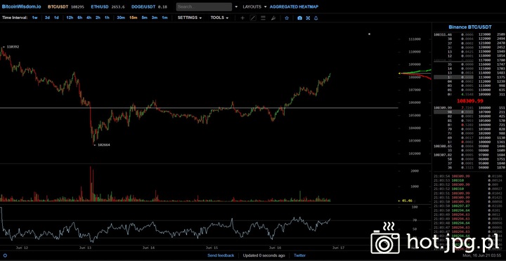Click the Send feedback link
The height and width of the screenshot is (261, 506).
pyautogui.click(x=221, y=255)
